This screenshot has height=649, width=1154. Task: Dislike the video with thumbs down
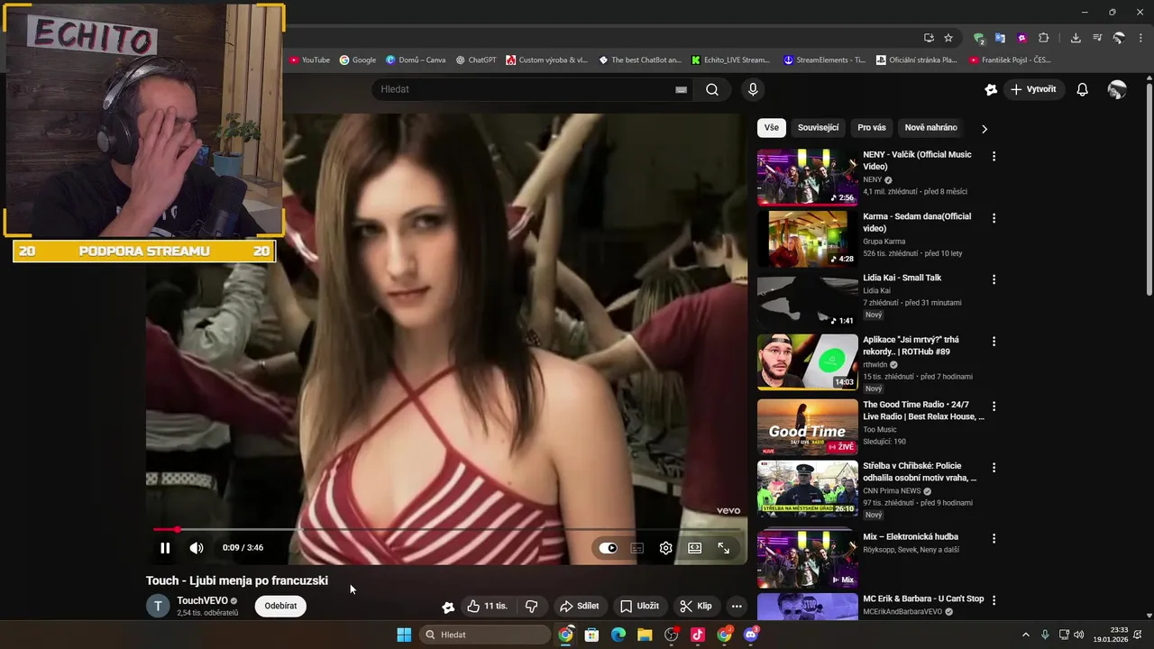[531, 607]
